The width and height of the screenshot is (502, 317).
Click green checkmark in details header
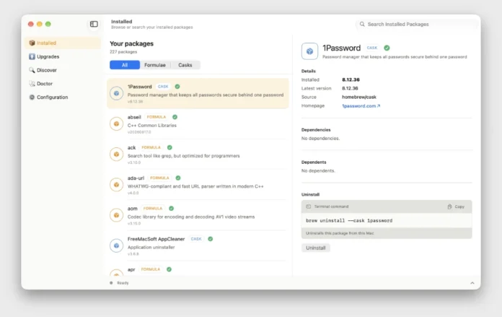pyautogui.click(x=387, y=48)
